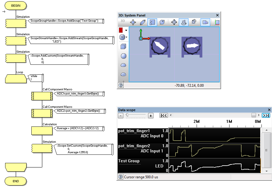Click the red color swatch

121,30
